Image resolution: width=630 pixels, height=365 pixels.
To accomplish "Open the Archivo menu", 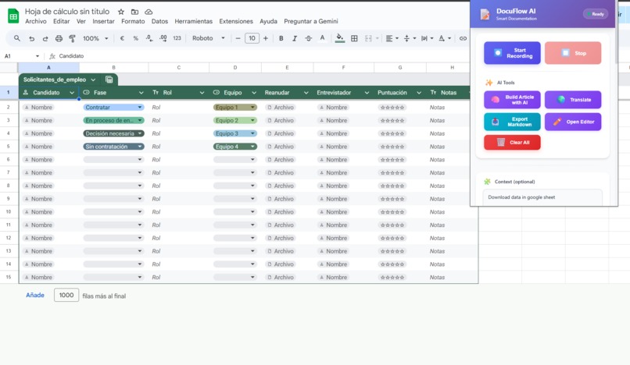I will pyautogui.click(x=36, y=21).
